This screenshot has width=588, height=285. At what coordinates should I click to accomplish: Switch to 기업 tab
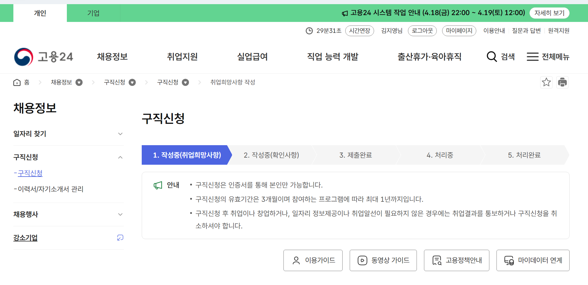coord(93,13)
